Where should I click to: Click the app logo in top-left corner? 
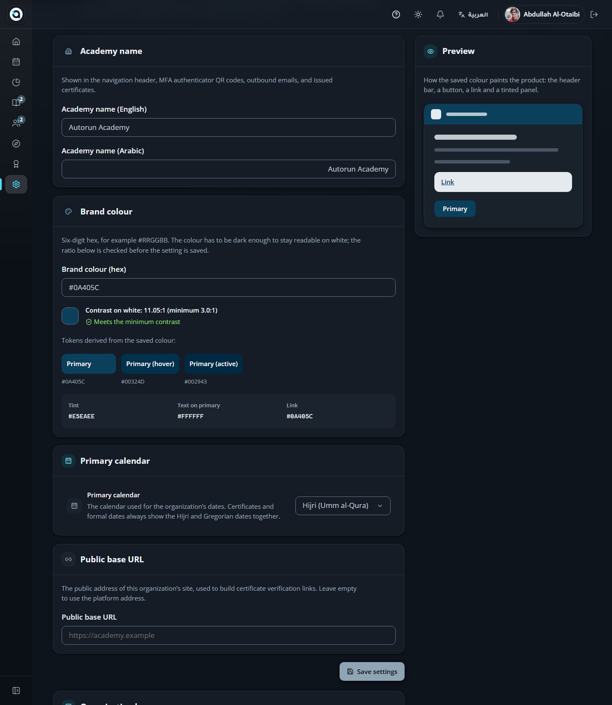click(16, 14)
